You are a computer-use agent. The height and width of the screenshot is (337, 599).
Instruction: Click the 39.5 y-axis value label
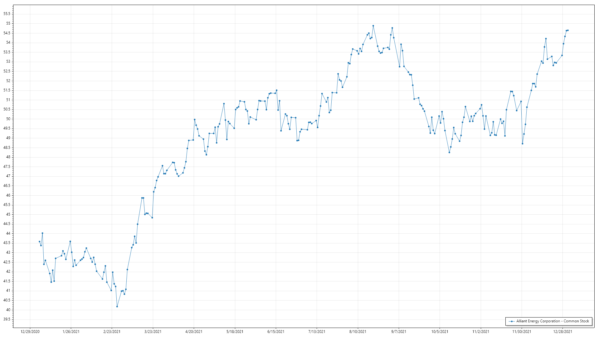click(7, 319)
